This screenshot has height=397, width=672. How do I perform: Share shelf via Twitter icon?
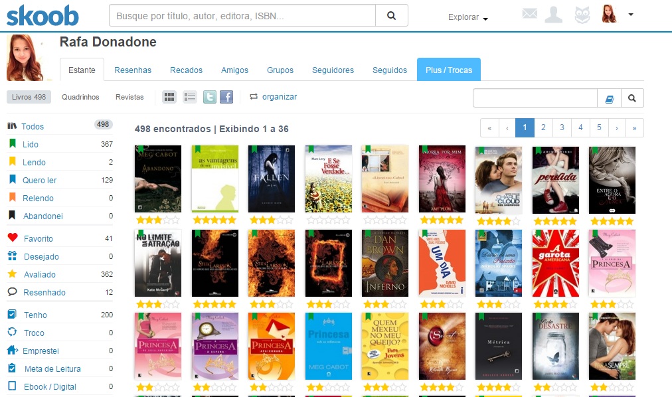pos(210,97)
